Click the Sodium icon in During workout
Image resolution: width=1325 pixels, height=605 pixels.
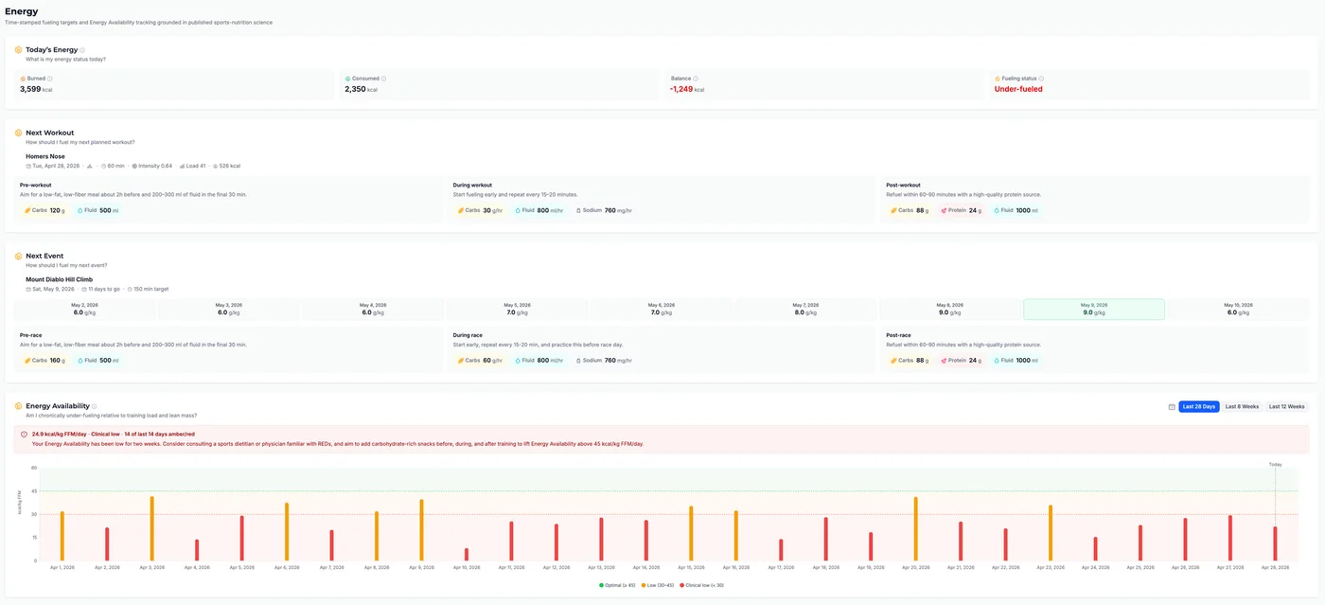(578, 210)
